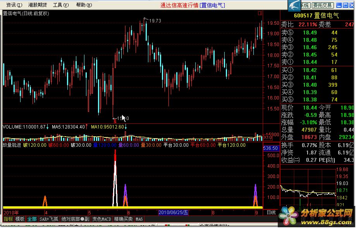The image size is (356, 228).
Task: Click the 资讯系统 button
Action: click(301, 5)
